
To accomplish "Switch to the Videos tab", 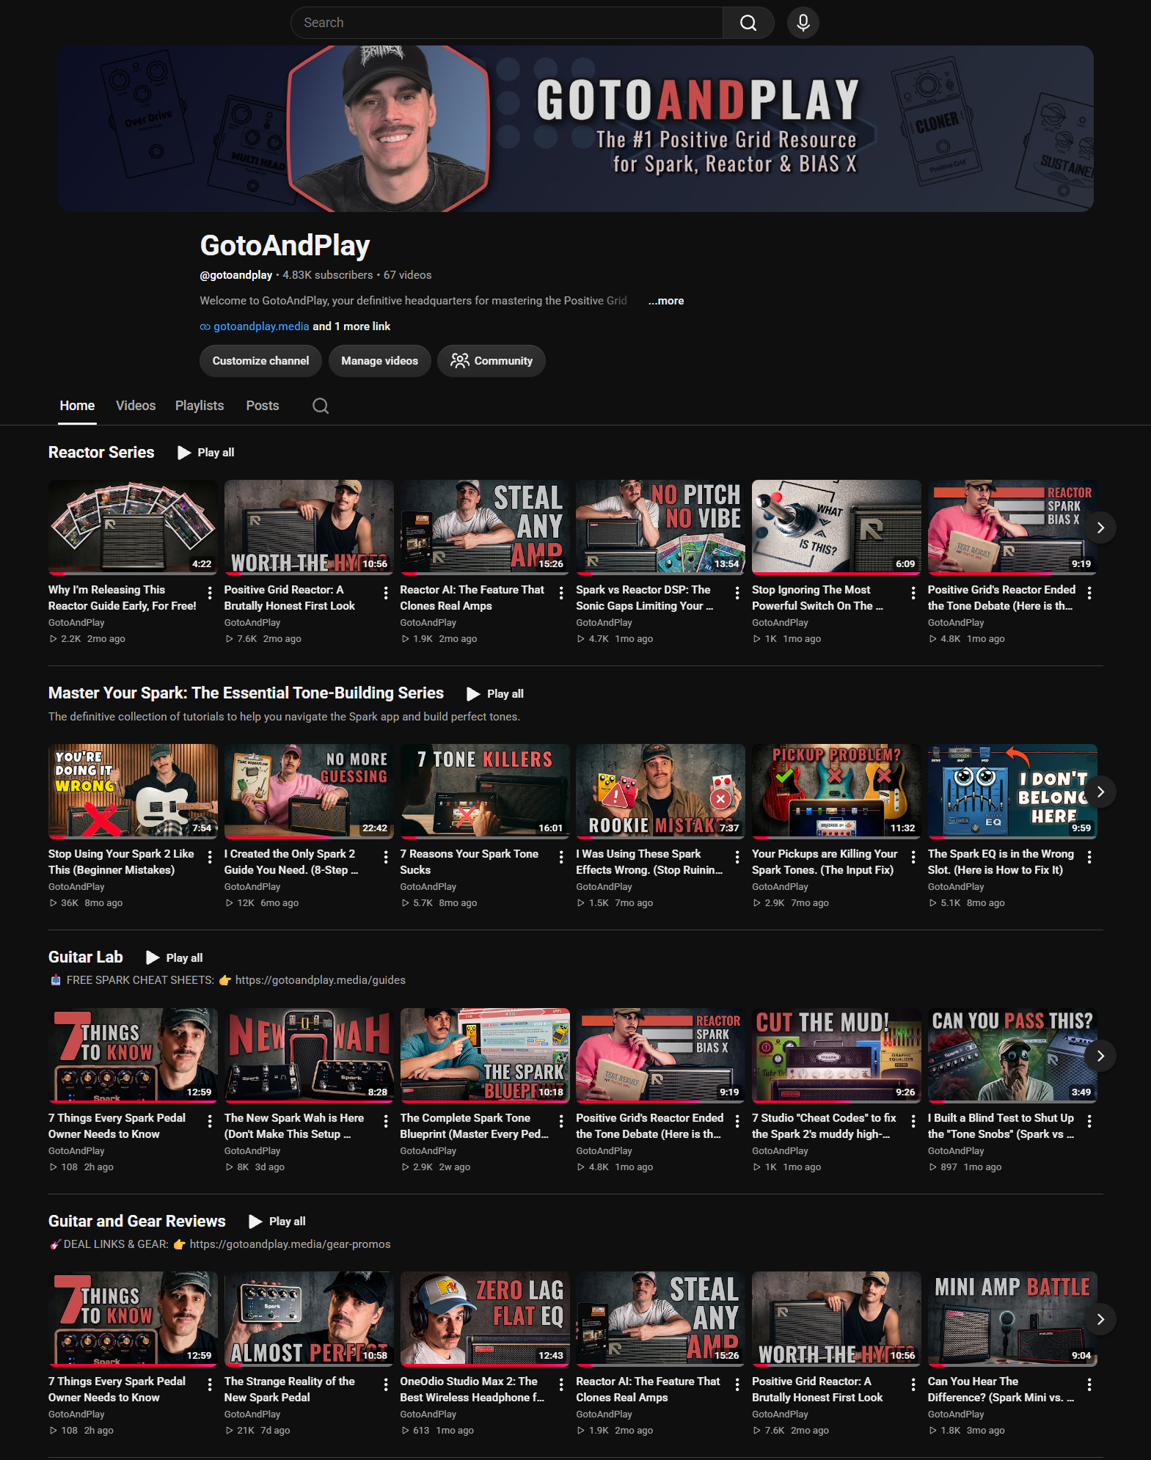I will pyautogui.click(x=136, y=406).
